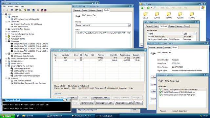Expand Human Interface Devices node
The image size is (210, 118).
coord(6,29)
